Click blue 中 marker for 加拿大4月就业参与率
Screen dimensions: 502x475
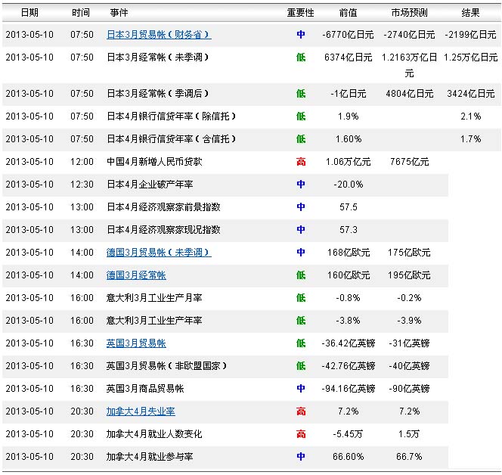point(301,456)
